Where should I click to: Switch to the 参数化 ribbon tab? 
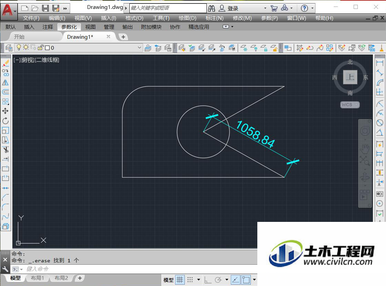click(x=69, y=27)
